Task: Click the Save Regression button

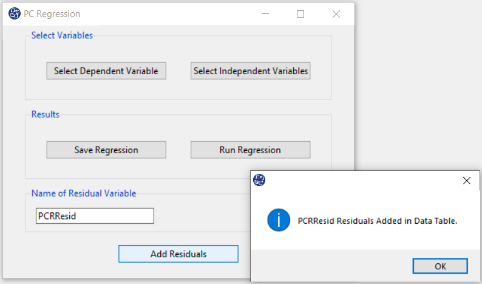Action: [x=106, y=150]
